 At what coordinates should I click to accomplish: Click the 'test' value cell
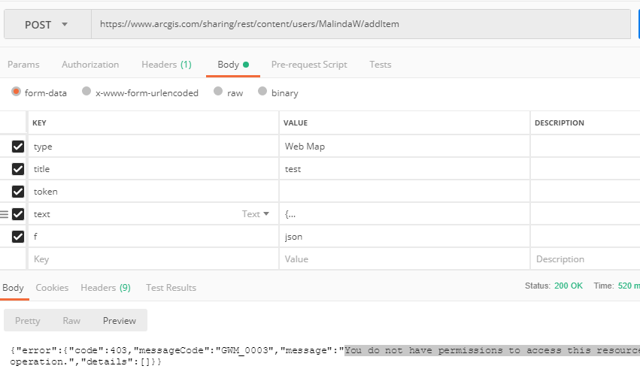[x=405, y=169]
